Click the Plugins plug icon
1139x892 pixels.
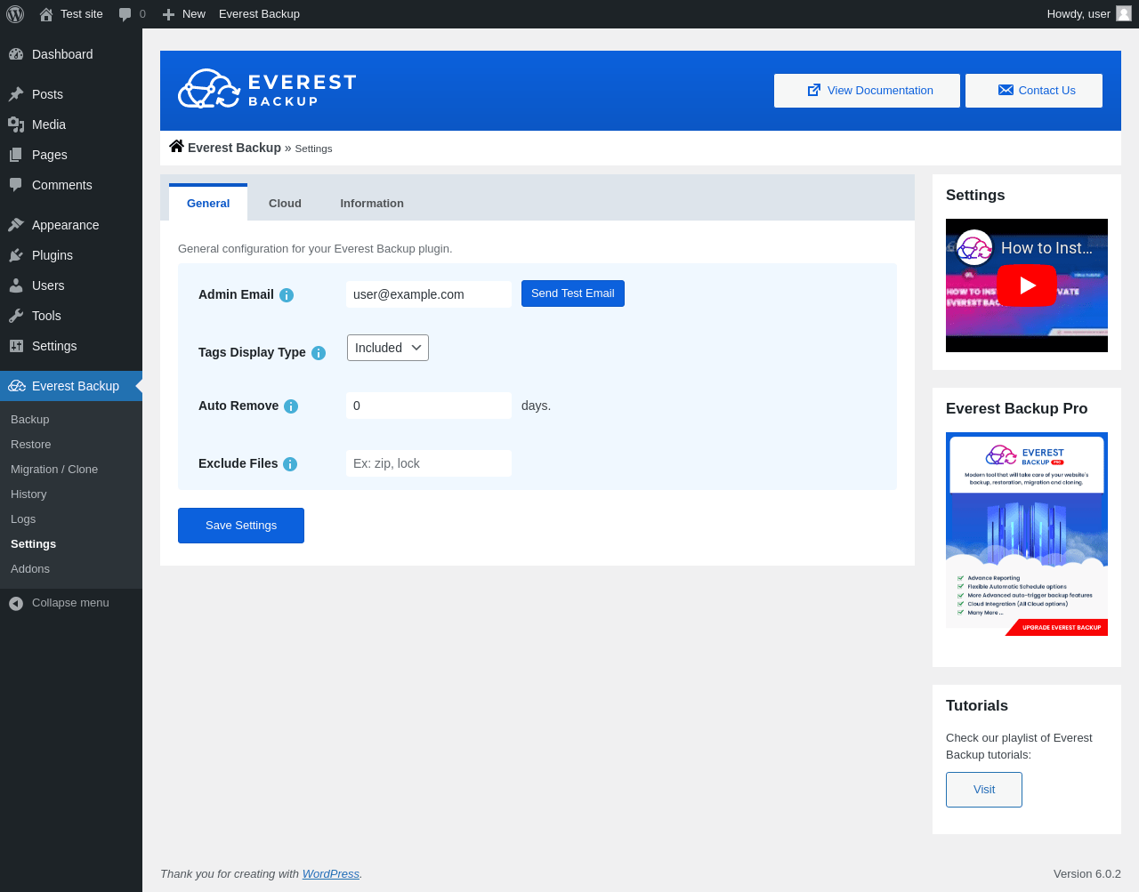16,255
